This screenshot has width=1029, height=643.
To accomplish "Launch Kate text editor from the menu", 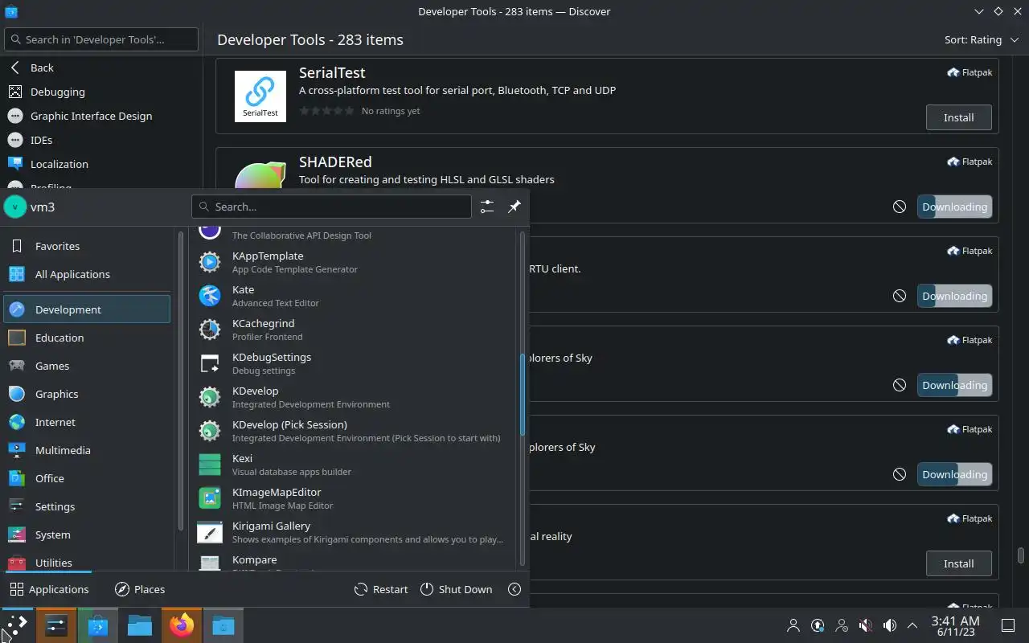I will pyautogui.click(x=354, y=296).
